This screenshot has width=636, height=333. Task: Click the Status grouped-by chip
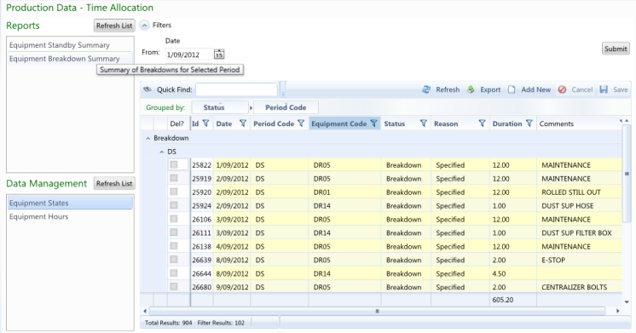click(x=219, y=107)
